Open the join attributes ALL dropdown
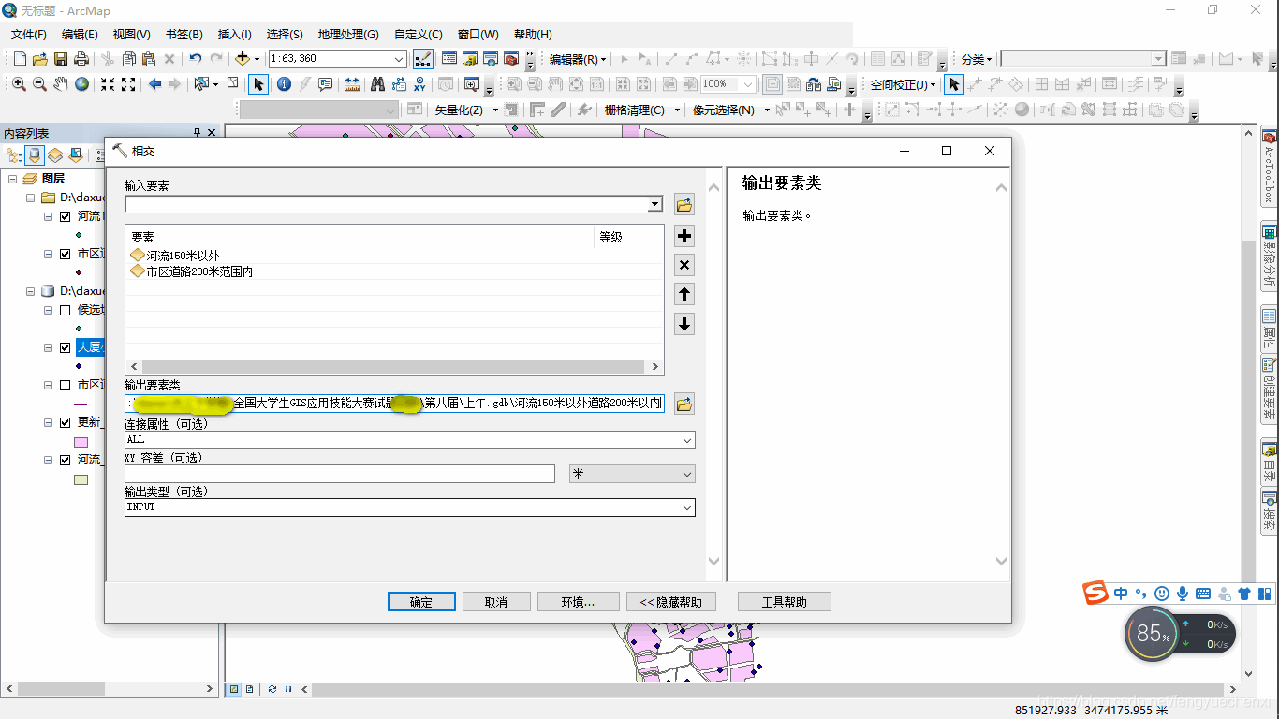 tap(688, 440)
